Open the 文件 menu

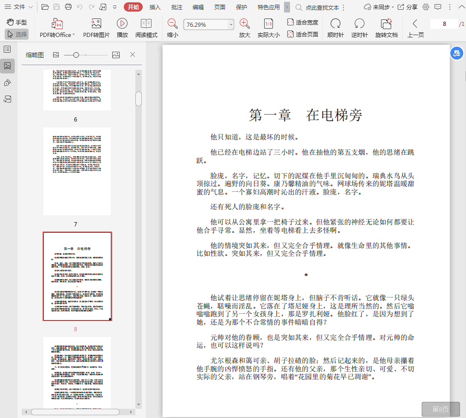coord(18,7)
